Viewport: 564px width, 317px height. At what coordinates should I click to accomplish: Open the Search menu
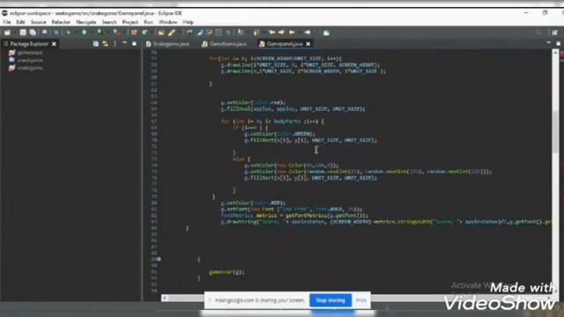(x=109, y=22)
